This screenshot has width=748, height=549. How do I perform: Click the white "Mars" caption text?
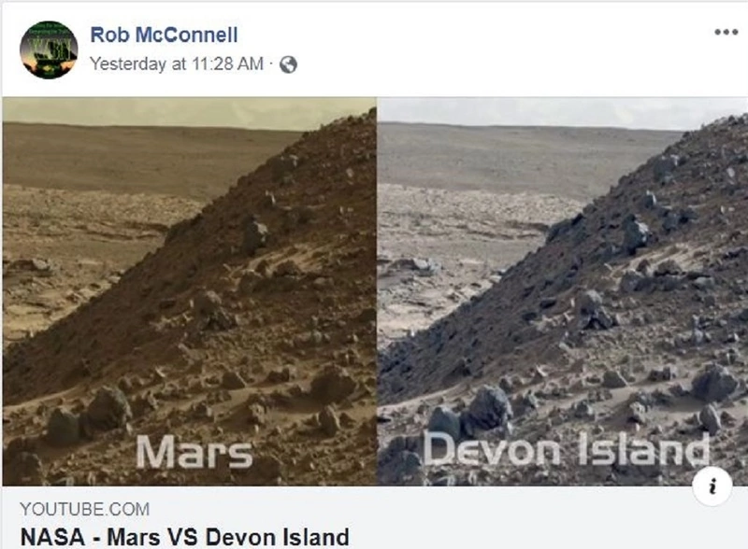pyautogui.click(x=194, y=452)
